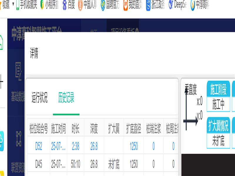This screenshot has width=235, height=176.
Task: Select the 历史记录 tab
Action: coord(66,97)
